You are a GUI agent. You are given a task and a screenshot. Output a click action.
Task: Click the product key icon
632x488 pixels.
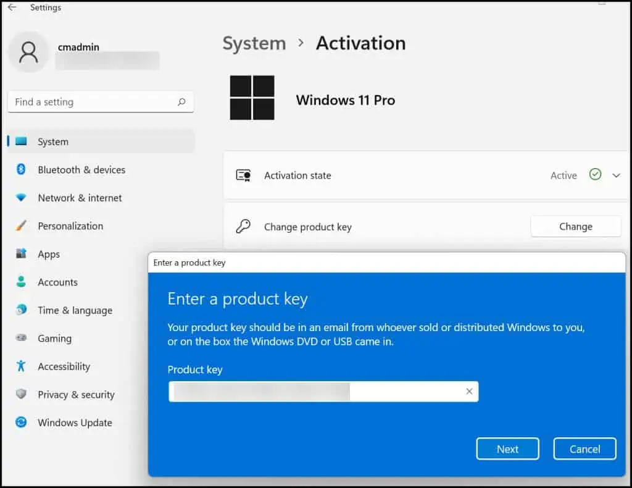[x=243, y=226]
